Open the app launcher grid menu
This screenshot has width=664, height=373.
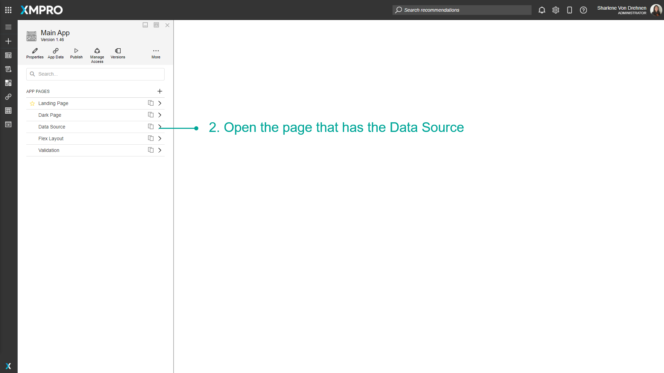coord(8,10)
